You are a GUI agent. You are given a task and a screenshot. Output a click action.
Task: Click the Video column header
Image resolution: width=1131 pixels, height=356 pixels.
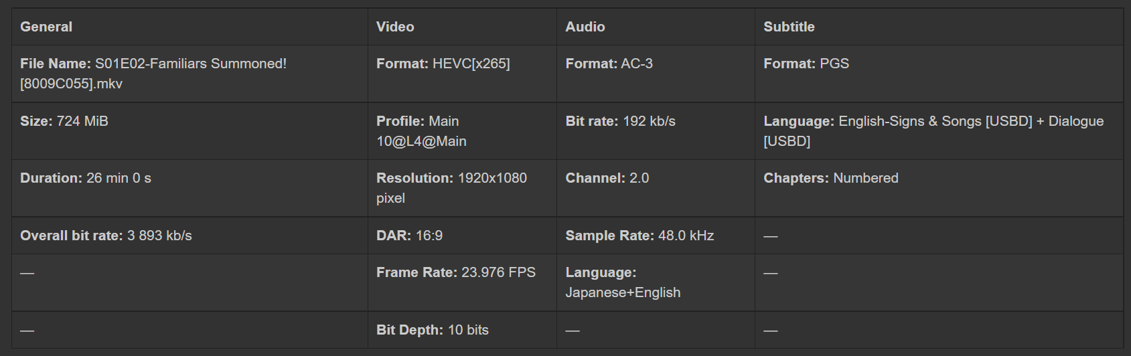[395, 27]
